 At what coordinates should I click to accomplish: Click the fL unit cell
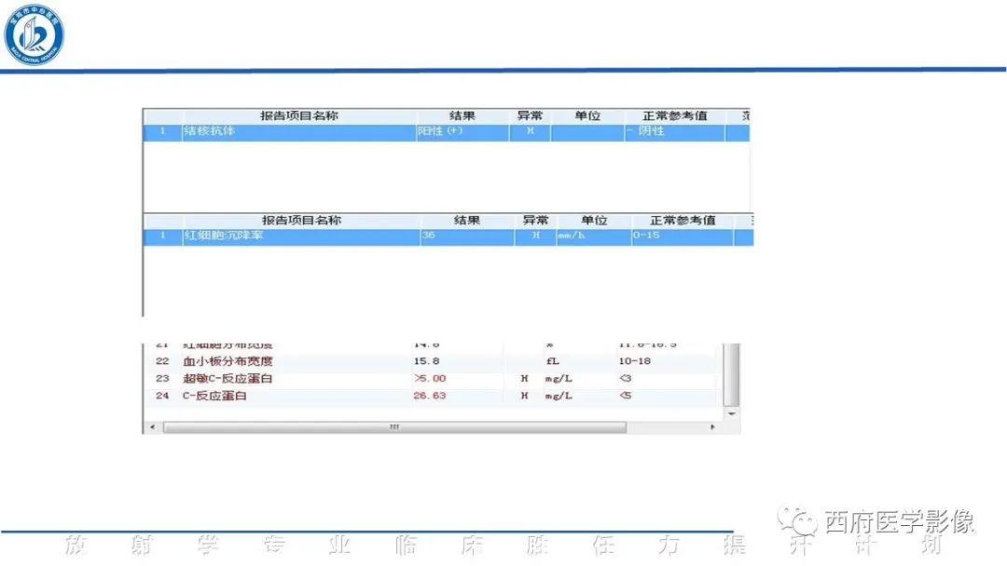(552, 361)
